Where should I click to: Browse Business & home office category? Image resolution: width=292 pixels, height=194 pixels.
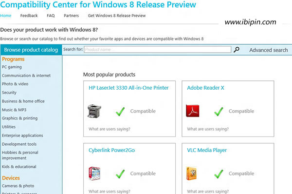coord(23,101)
